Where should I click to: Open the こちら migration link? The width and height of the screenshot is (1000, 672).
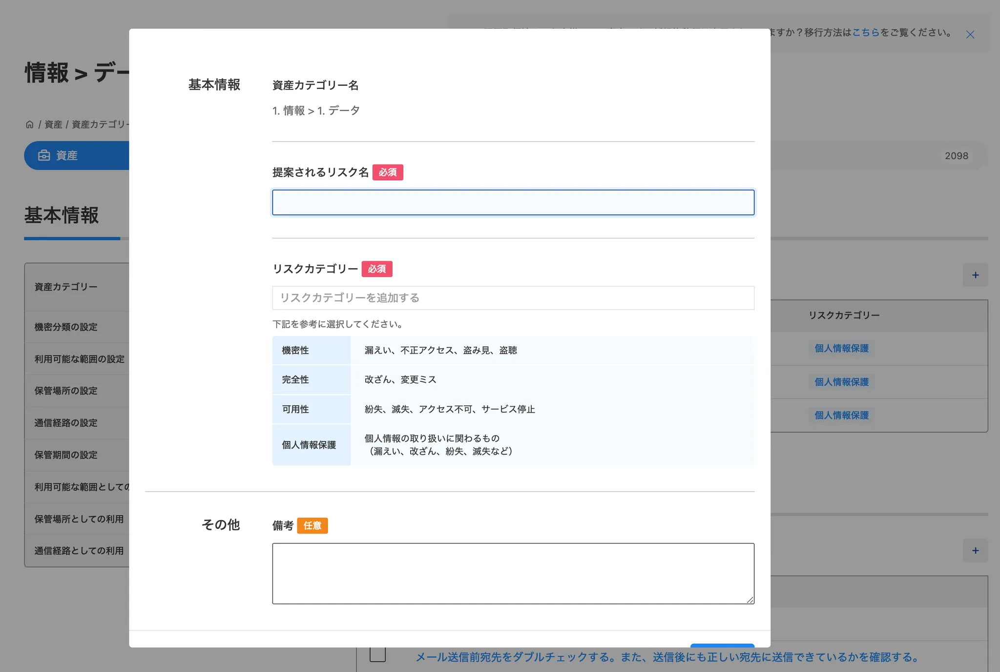(x=865, y=32)
